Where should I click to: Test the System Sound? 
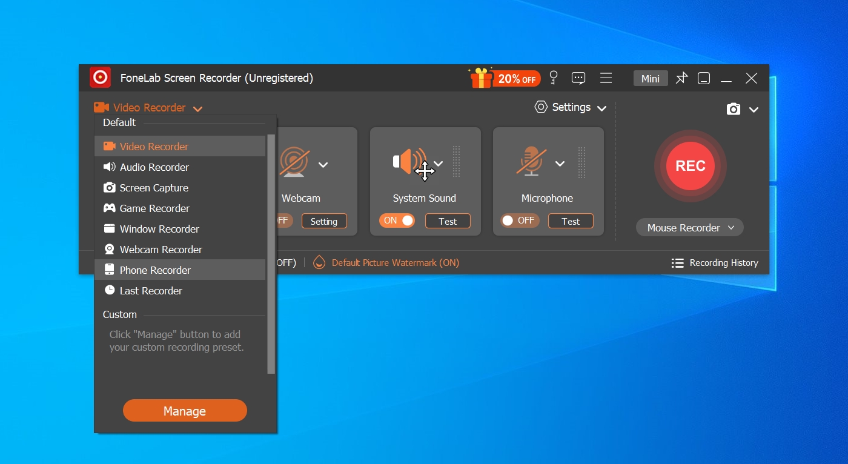pos(448,221)
